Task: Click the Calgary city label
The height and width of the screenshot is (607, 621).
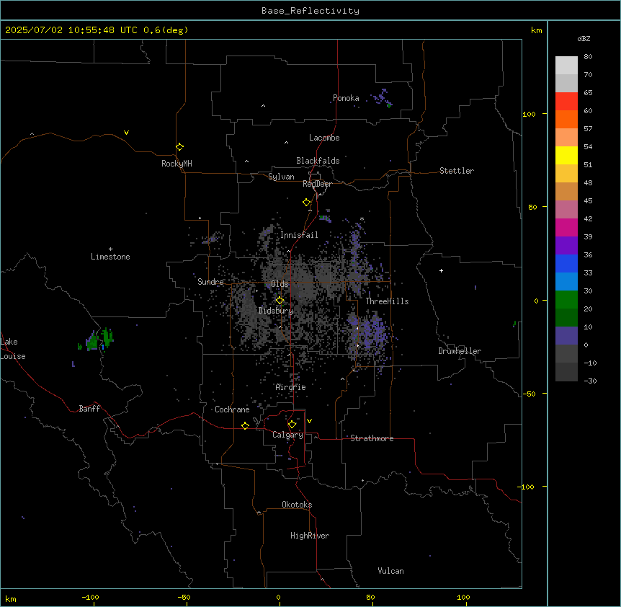Action: click(x=287, y=435)
